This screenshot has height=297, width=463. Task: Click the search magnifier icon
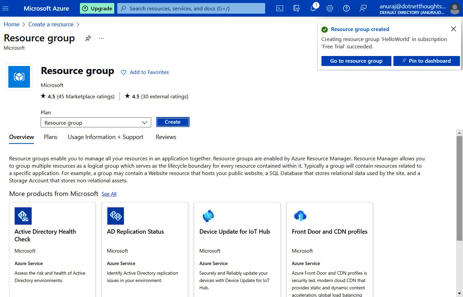pyautogui.click(x=123, y=8)
